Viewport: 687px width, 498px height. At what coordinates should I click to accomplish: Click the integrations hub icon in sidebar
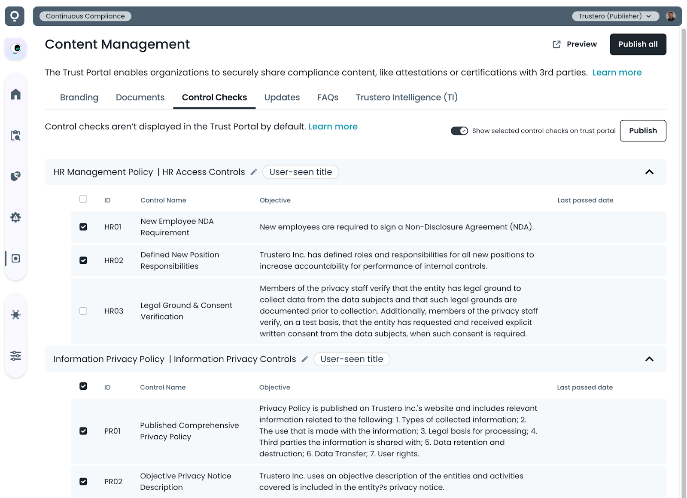tap(15, 315)
